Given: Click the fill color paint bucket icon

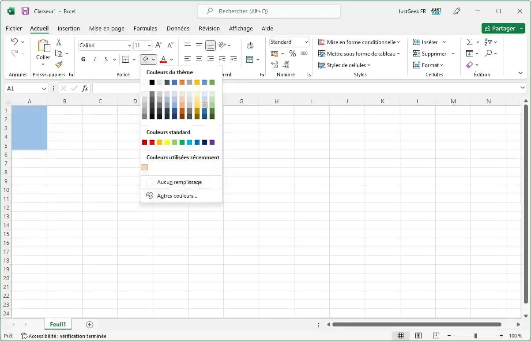Looking at the screenshot, I should click(145, 59).
